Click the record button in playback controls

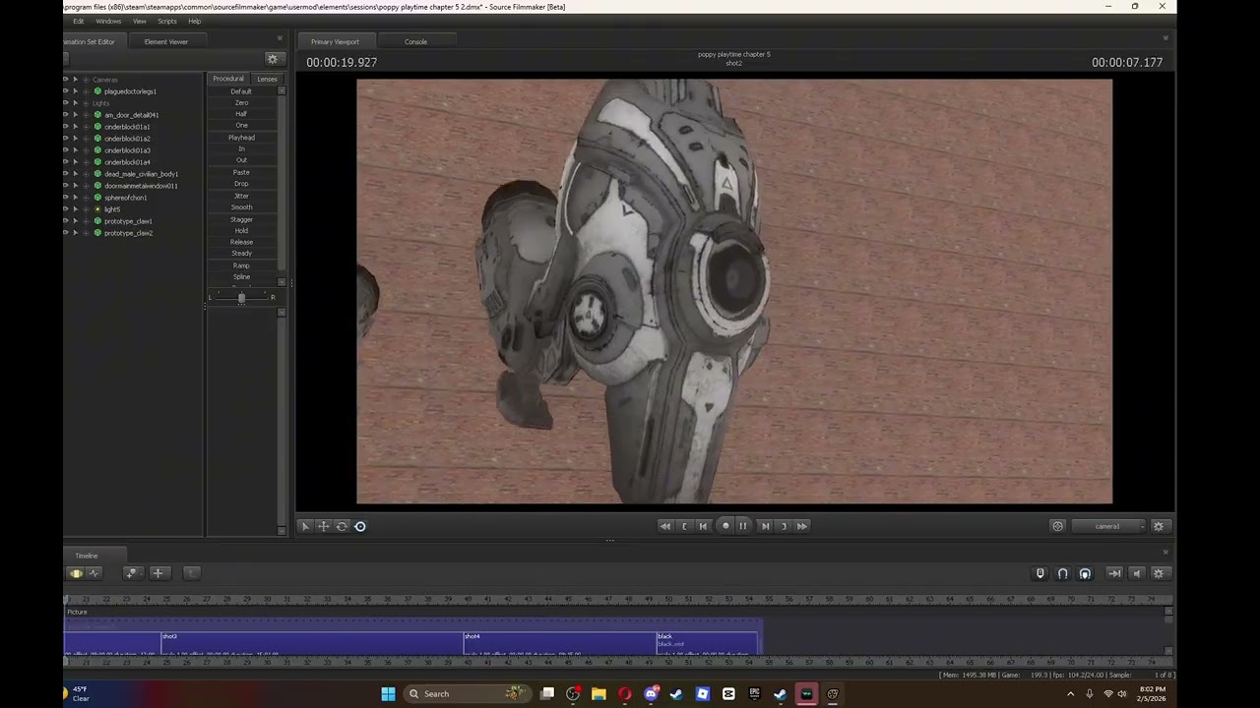(725, 526)
